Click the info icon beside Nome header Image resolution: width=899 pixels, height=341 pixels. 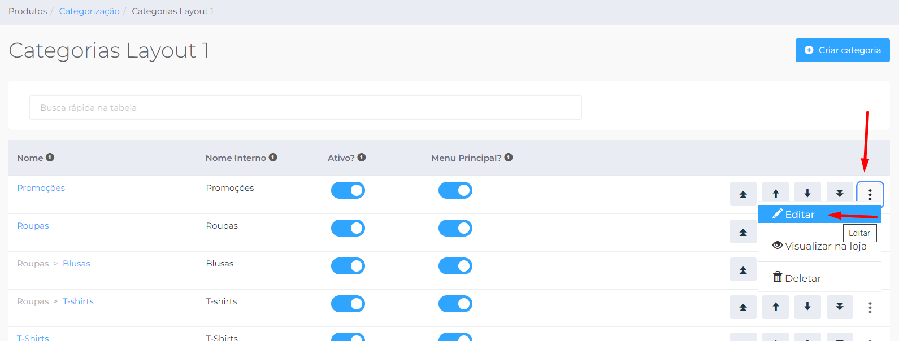(x=50, y=157)
